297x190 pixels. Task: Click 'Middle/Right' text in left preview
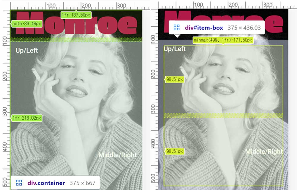(x=118, y=155)
